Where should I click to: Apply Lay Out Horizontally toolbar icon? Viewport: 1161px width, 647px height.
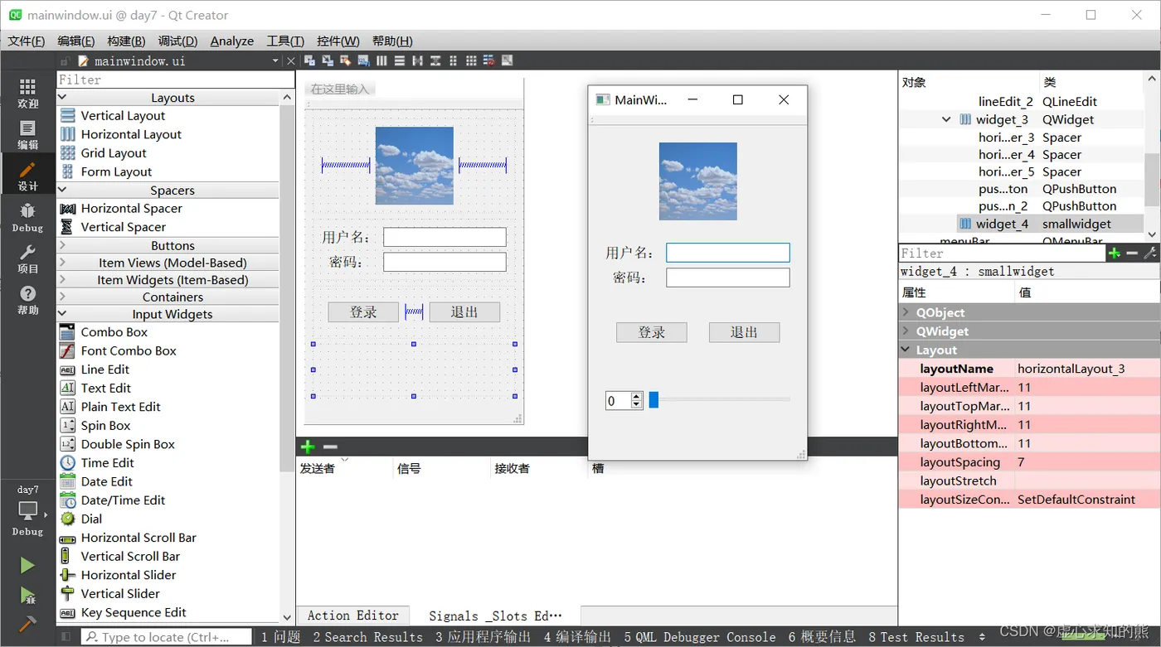pyautogui.click(x=381, y=60)
